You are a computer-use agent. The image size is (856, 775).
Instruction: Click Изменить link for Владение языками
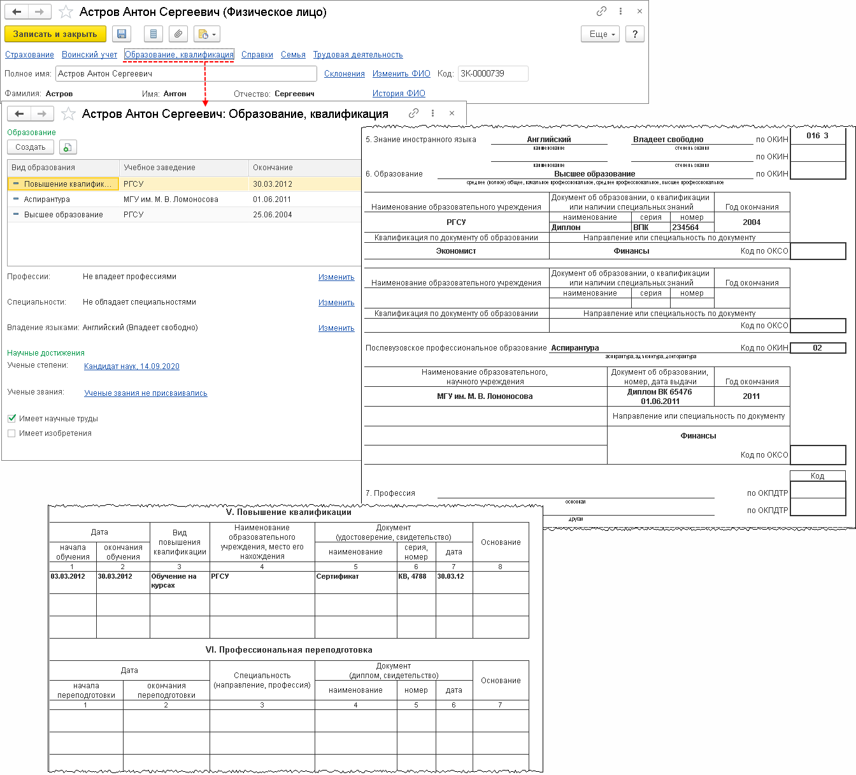(336, 328)
